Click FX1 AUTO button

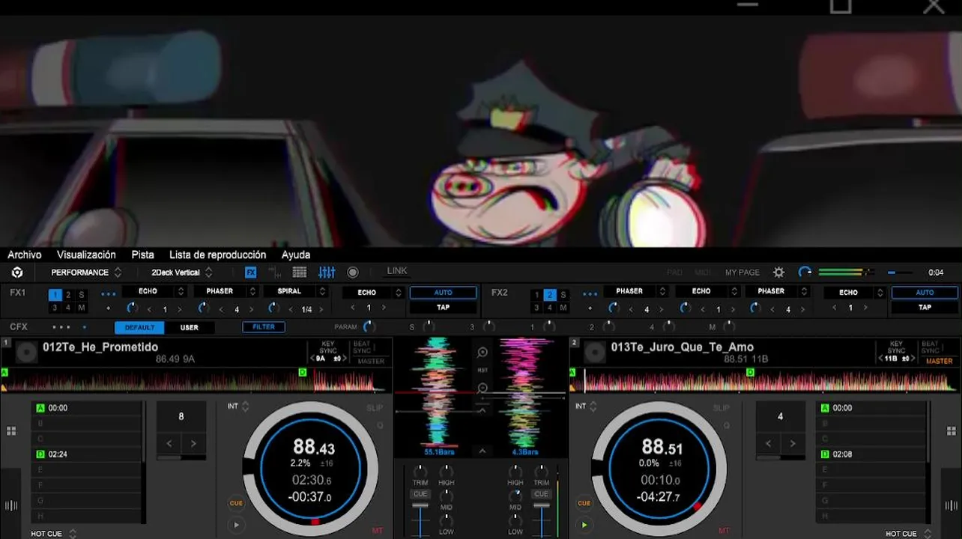tap(443, 293)
